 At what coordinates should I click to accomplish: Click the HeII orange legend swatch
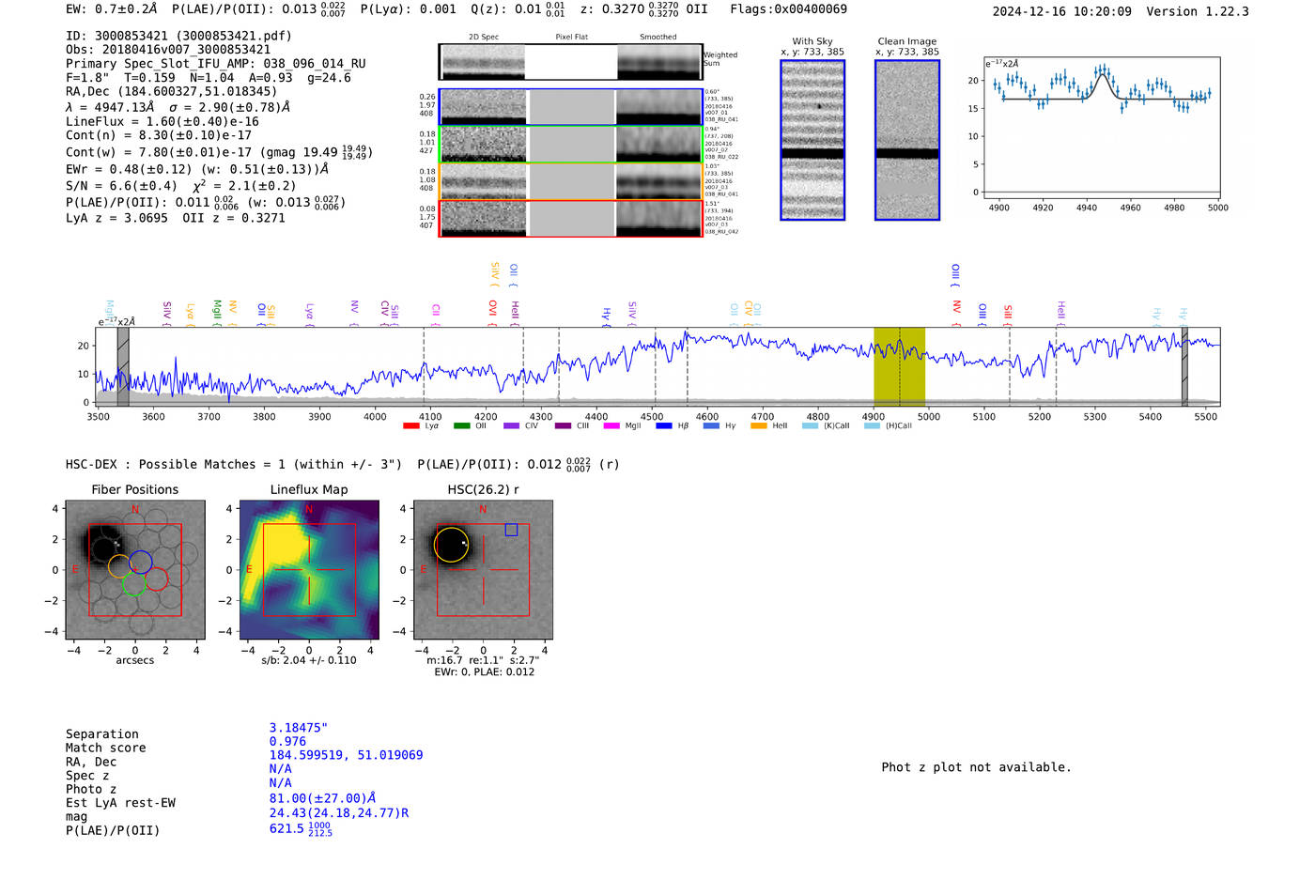[759, 425]
